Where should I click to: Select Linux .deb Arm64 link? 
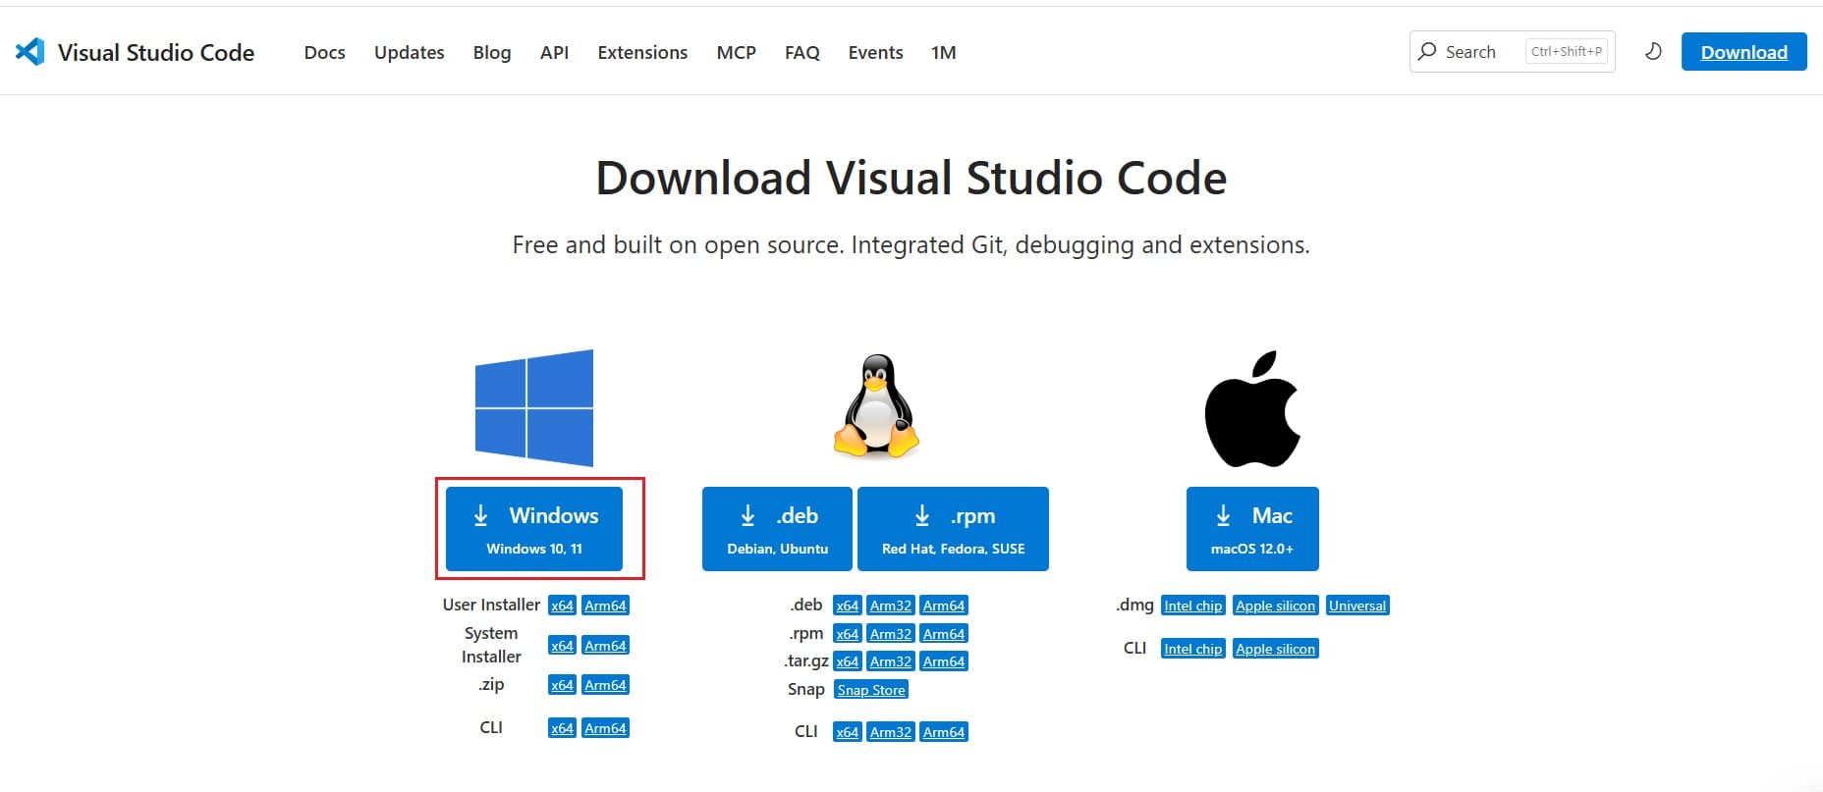[944, 606]
